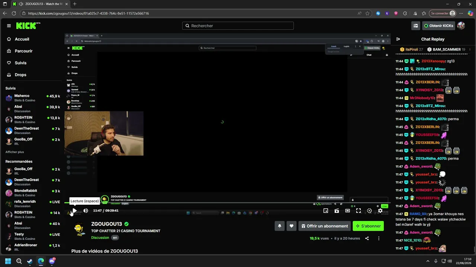Mute the tab via speaker icon
476x267 pixels.
click(x=20, y=4)
